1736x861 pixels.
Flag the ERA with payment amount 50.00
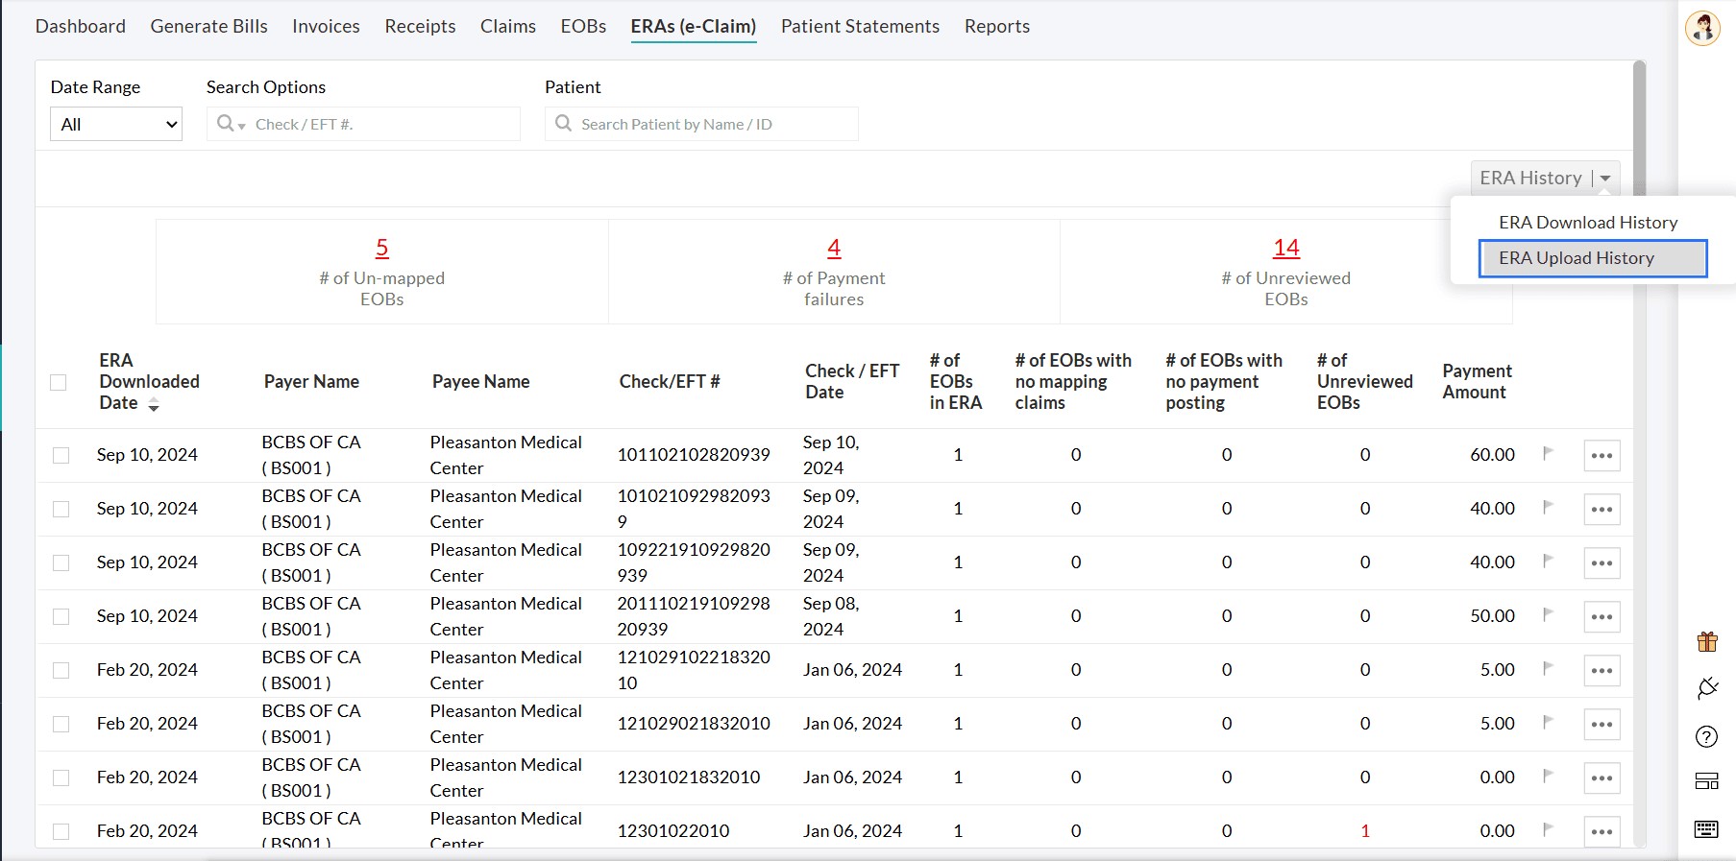pyautogui.click(x=1548, y=614)
